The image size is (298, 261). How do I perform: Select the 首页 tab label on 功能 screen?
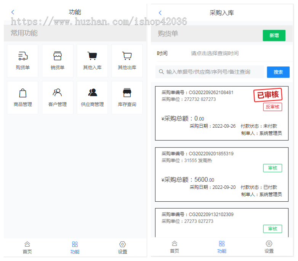pos(27,252)
